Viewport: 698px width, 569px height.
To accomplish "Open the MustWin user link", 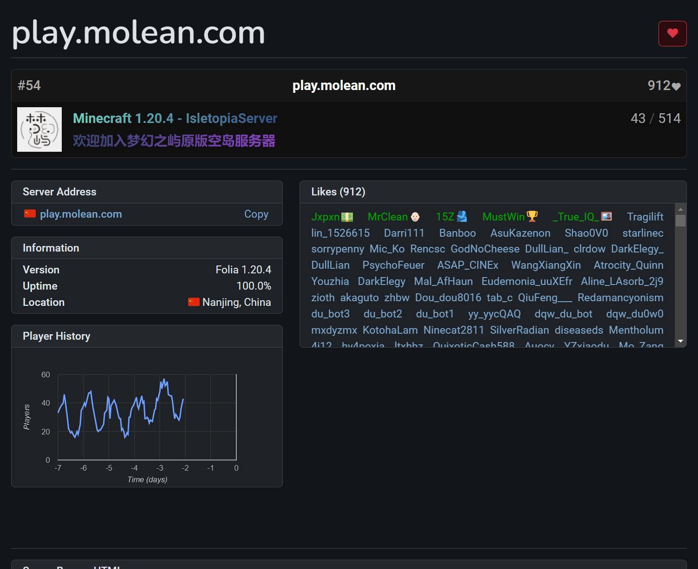I will tap(503, 217).
